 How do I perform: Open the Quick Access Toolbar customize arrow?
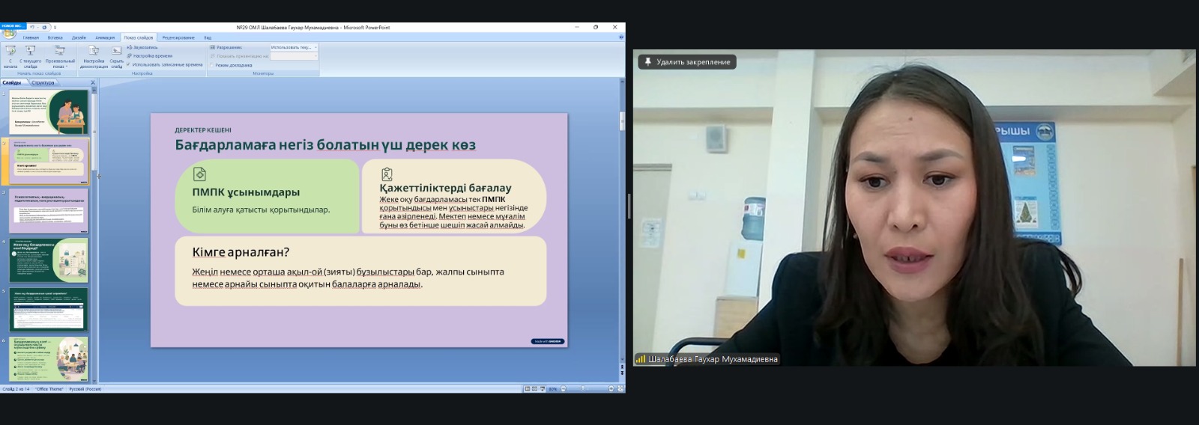click(55, 28)
